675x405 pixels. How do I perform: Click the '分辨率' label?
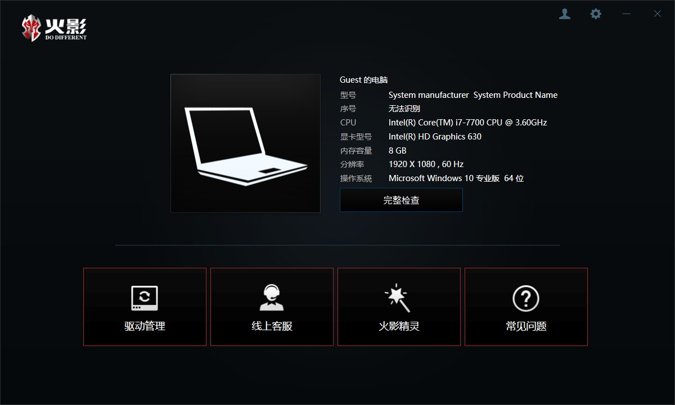(x=352, y=164)
